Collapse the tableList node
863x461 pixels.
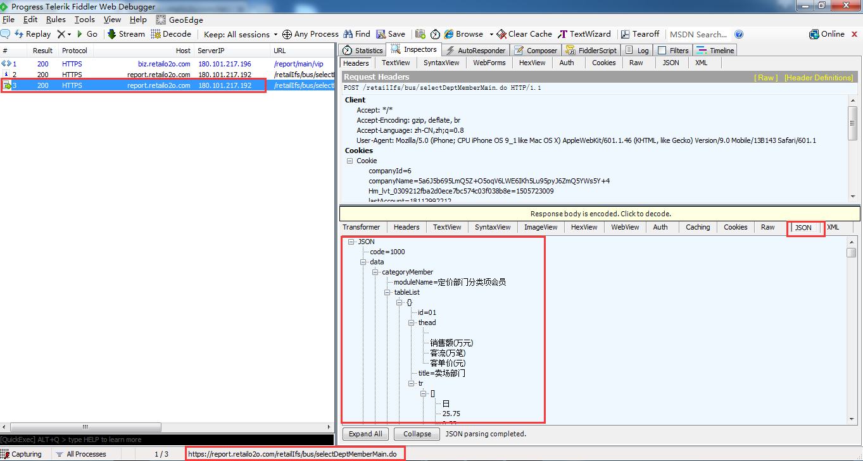387,292
